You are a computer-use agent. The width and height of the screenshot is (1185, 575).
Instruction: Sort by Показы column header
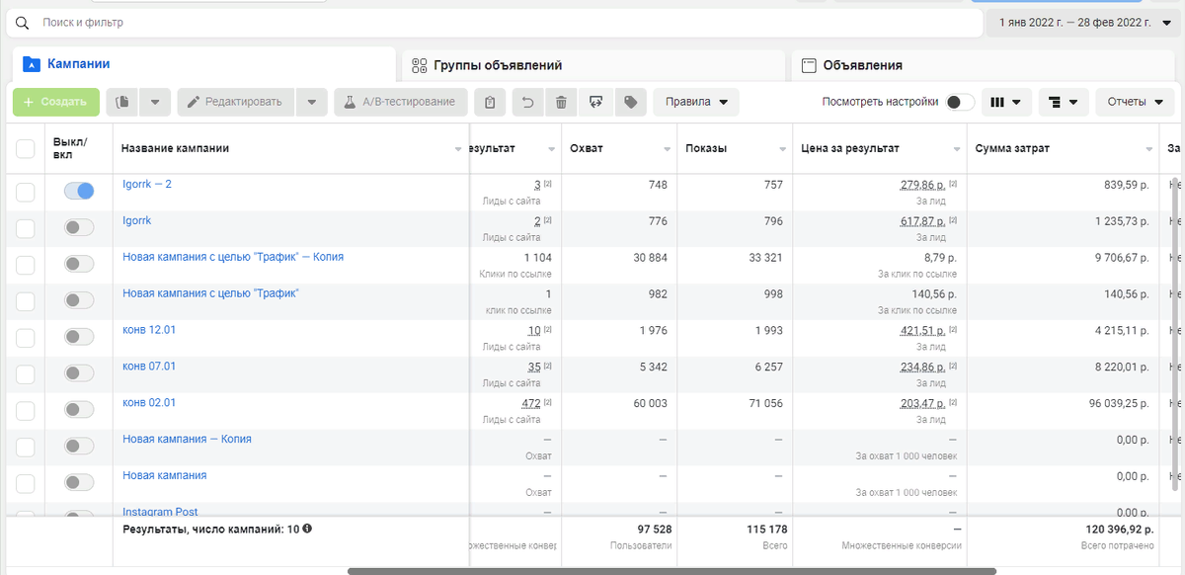point(706,148)
